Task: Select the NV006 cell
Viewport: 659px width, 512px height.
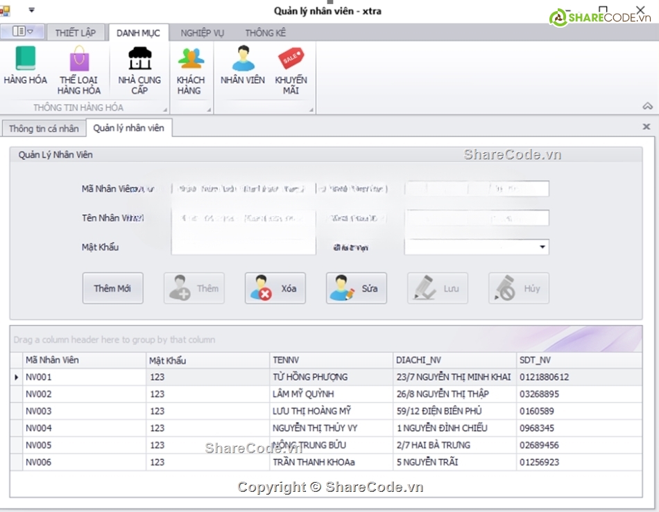Action: click(84, 462)
